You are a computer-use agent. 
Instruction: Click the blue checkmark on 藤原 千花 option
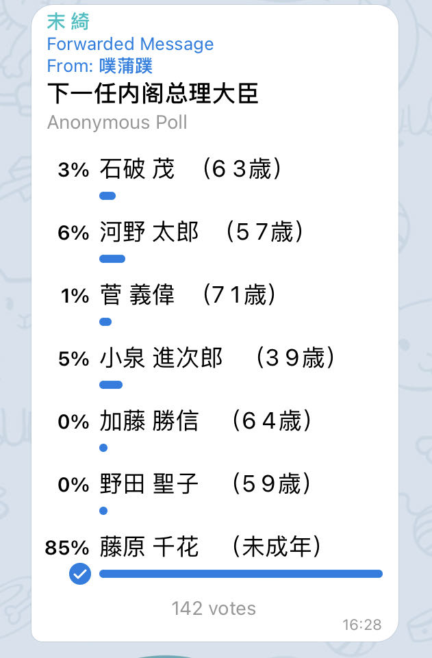(80, 574)
